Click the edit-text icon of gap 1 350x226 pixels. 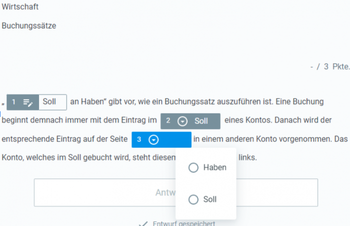[x=28, y=102]
